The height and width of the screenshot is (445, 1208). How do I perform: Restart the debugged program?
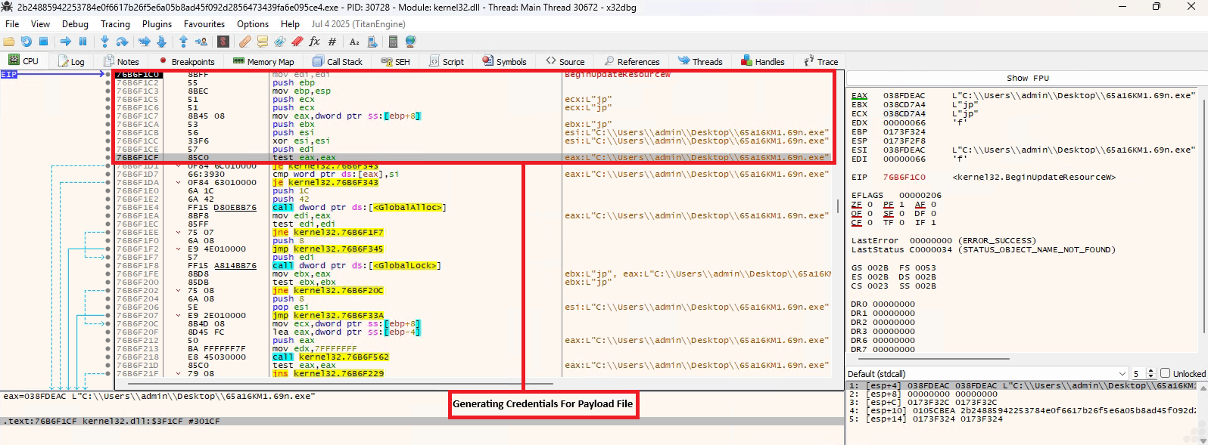26,42
